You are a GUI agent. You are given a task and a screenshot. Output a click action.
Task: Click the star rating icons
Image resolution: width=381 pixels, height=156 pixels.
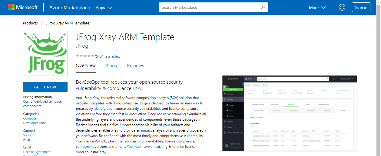click(85, 56)
